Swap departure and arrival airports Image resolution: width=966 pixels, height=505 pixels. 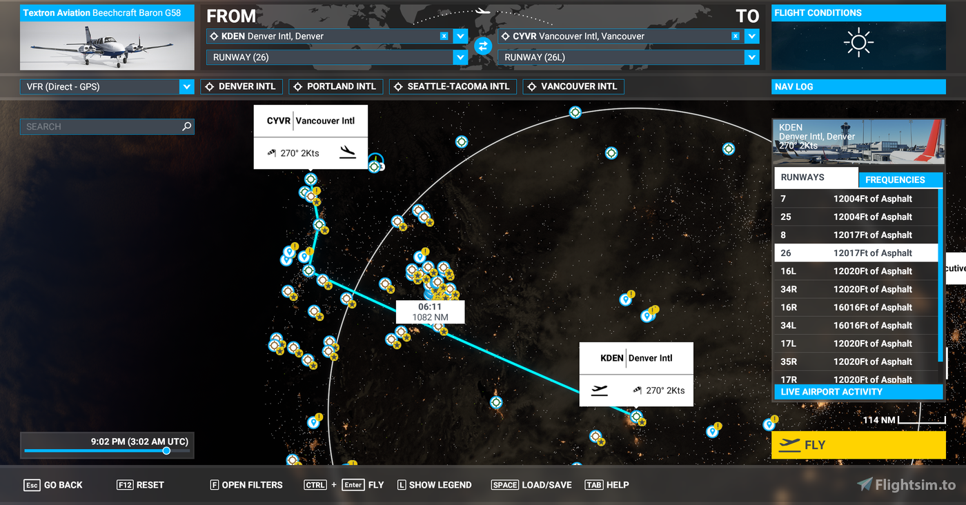point(483,46)
